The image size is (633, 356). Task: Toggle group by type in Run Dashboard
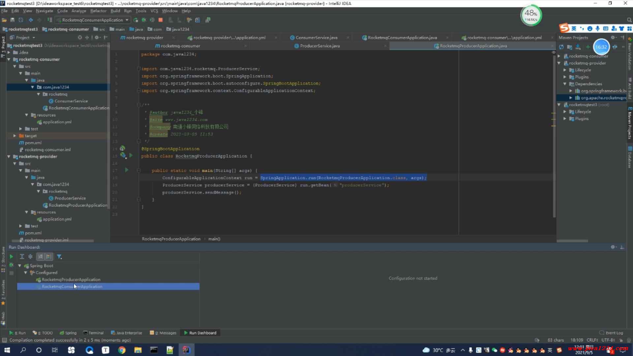(x=41, y=256)
